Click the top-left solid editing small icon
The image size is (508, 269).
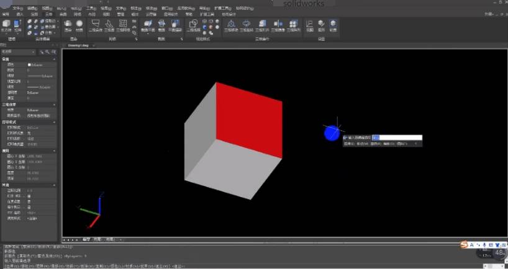[x=29, y=21]
